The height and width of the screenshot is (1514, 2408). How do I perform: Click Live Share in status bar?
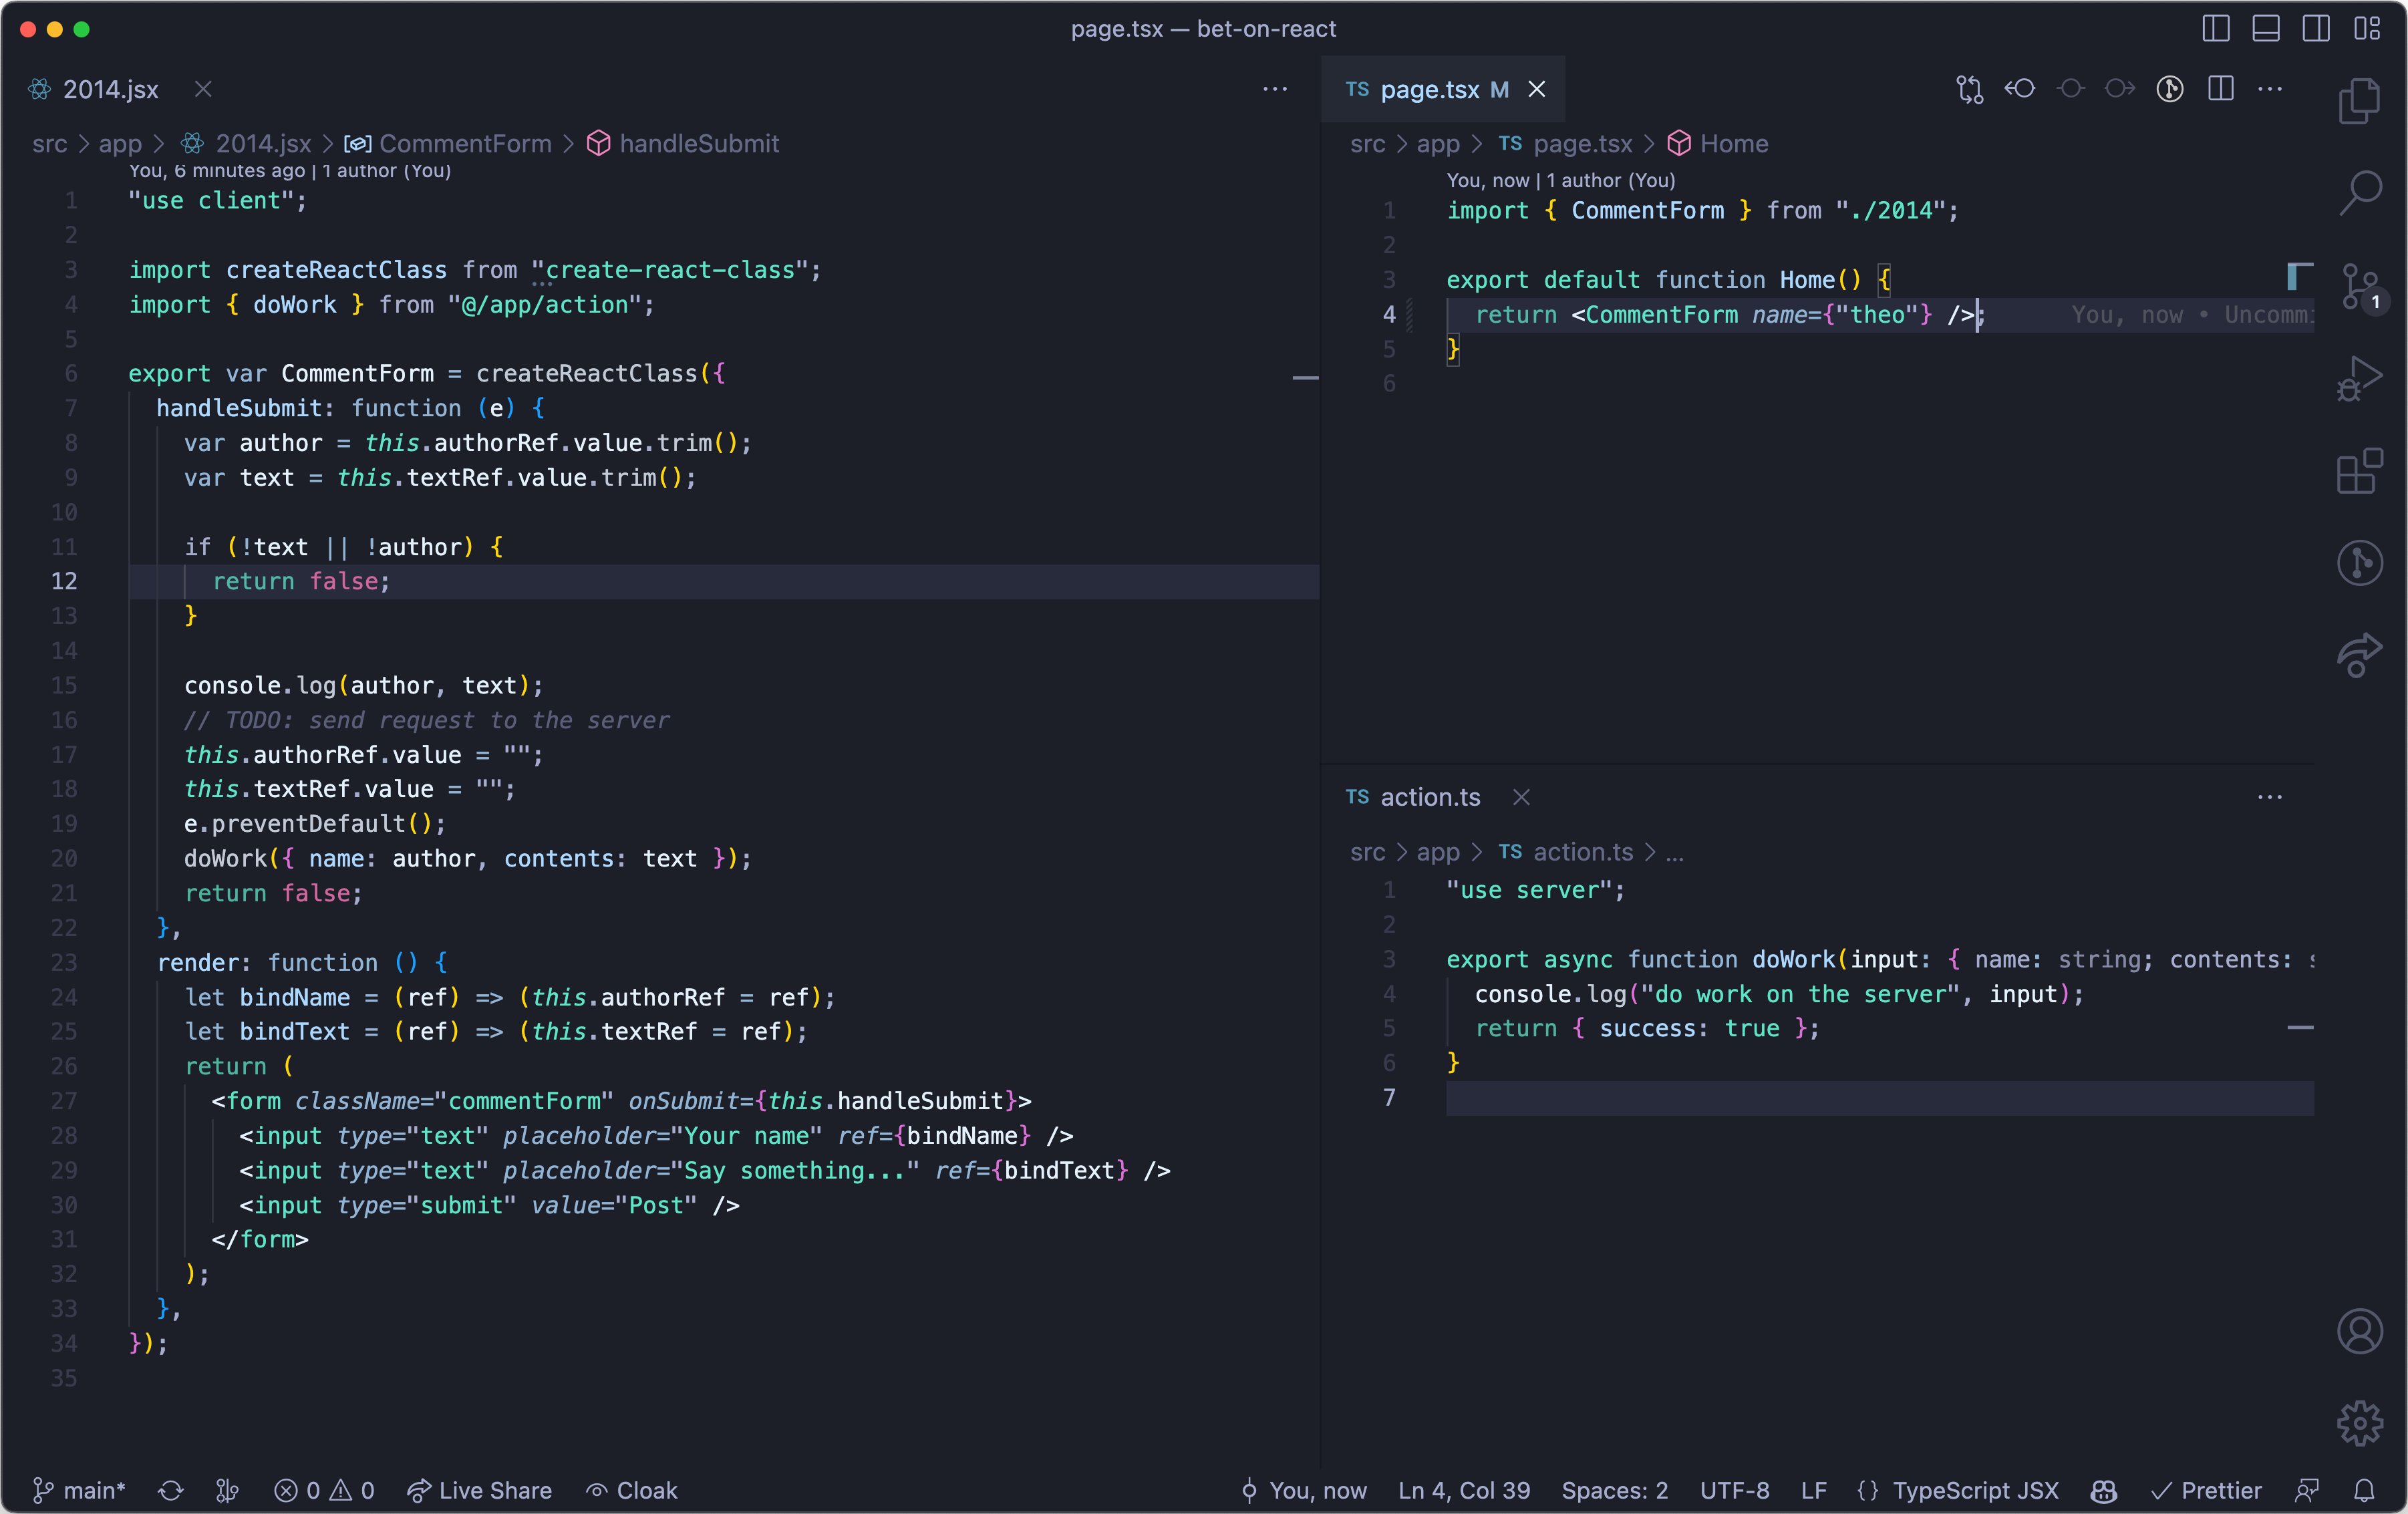(479, 1490)
